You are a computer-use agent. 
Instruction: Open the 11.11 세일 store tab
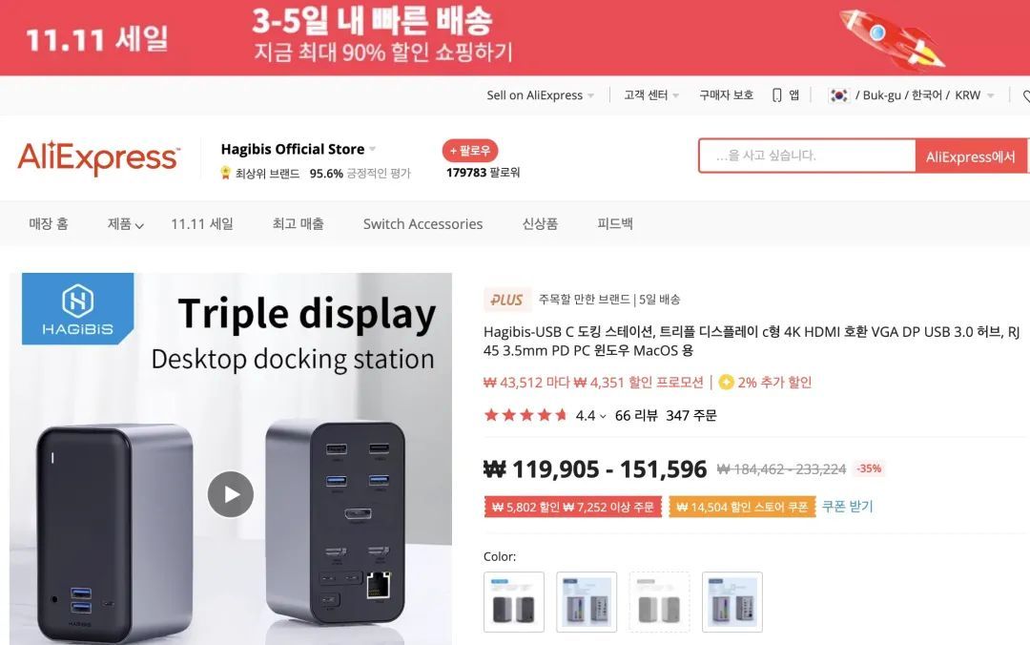[x=202, y=223]
